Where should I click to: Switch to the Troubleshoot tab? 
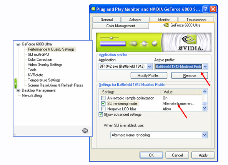tap(196, 20)
